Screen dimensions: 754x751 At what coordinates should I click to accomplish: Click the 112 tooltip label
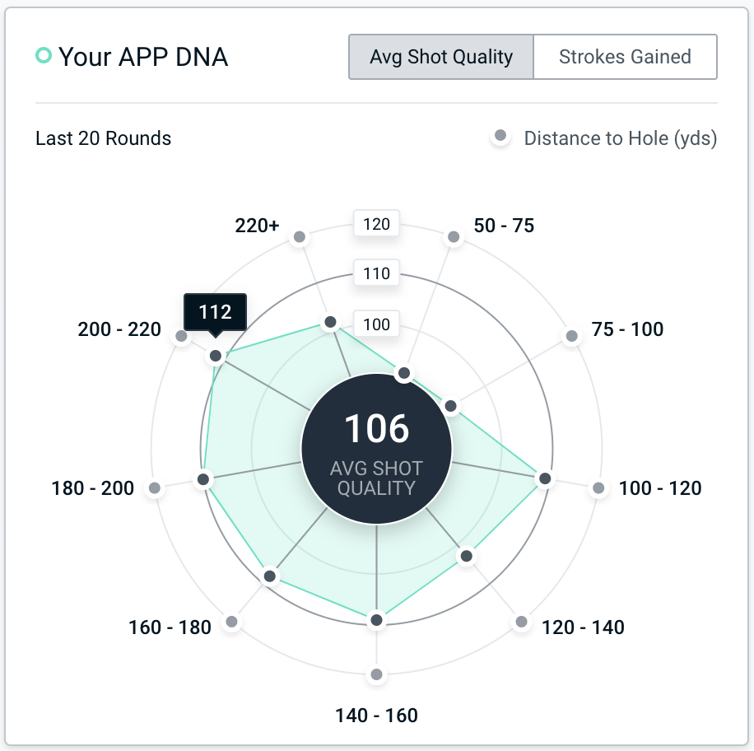click(215, 312)
